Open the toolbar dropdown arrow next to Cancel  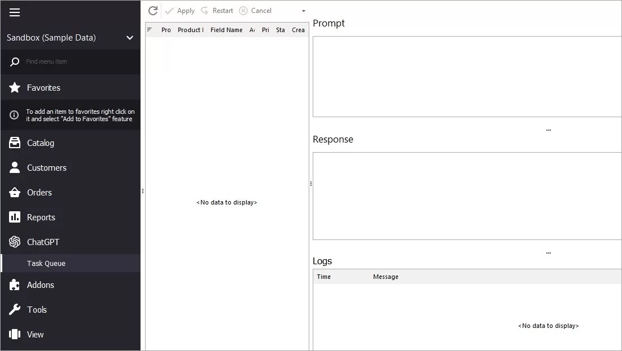click(303, 11)
